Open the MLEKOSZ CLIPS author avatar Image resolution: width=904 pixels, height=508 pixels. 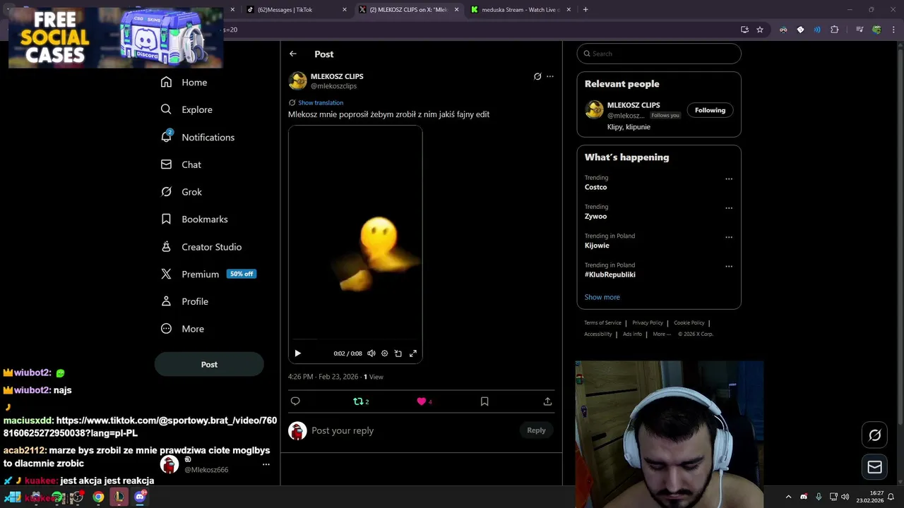tap(298, 80)
